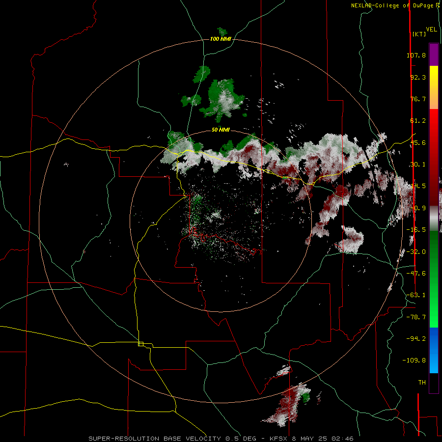Click the 92.3 velocity scale value
This screenshot has height=442, width=442.
click(x=418, y=77)
